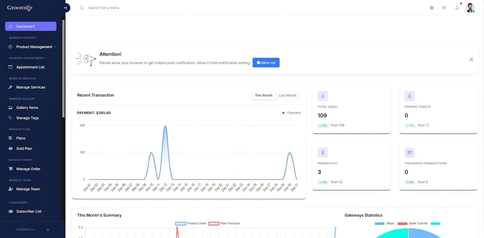Viewport: 484px width, 238px height.
Task: Click the 'from 17' text
Action: coord(423,125)
